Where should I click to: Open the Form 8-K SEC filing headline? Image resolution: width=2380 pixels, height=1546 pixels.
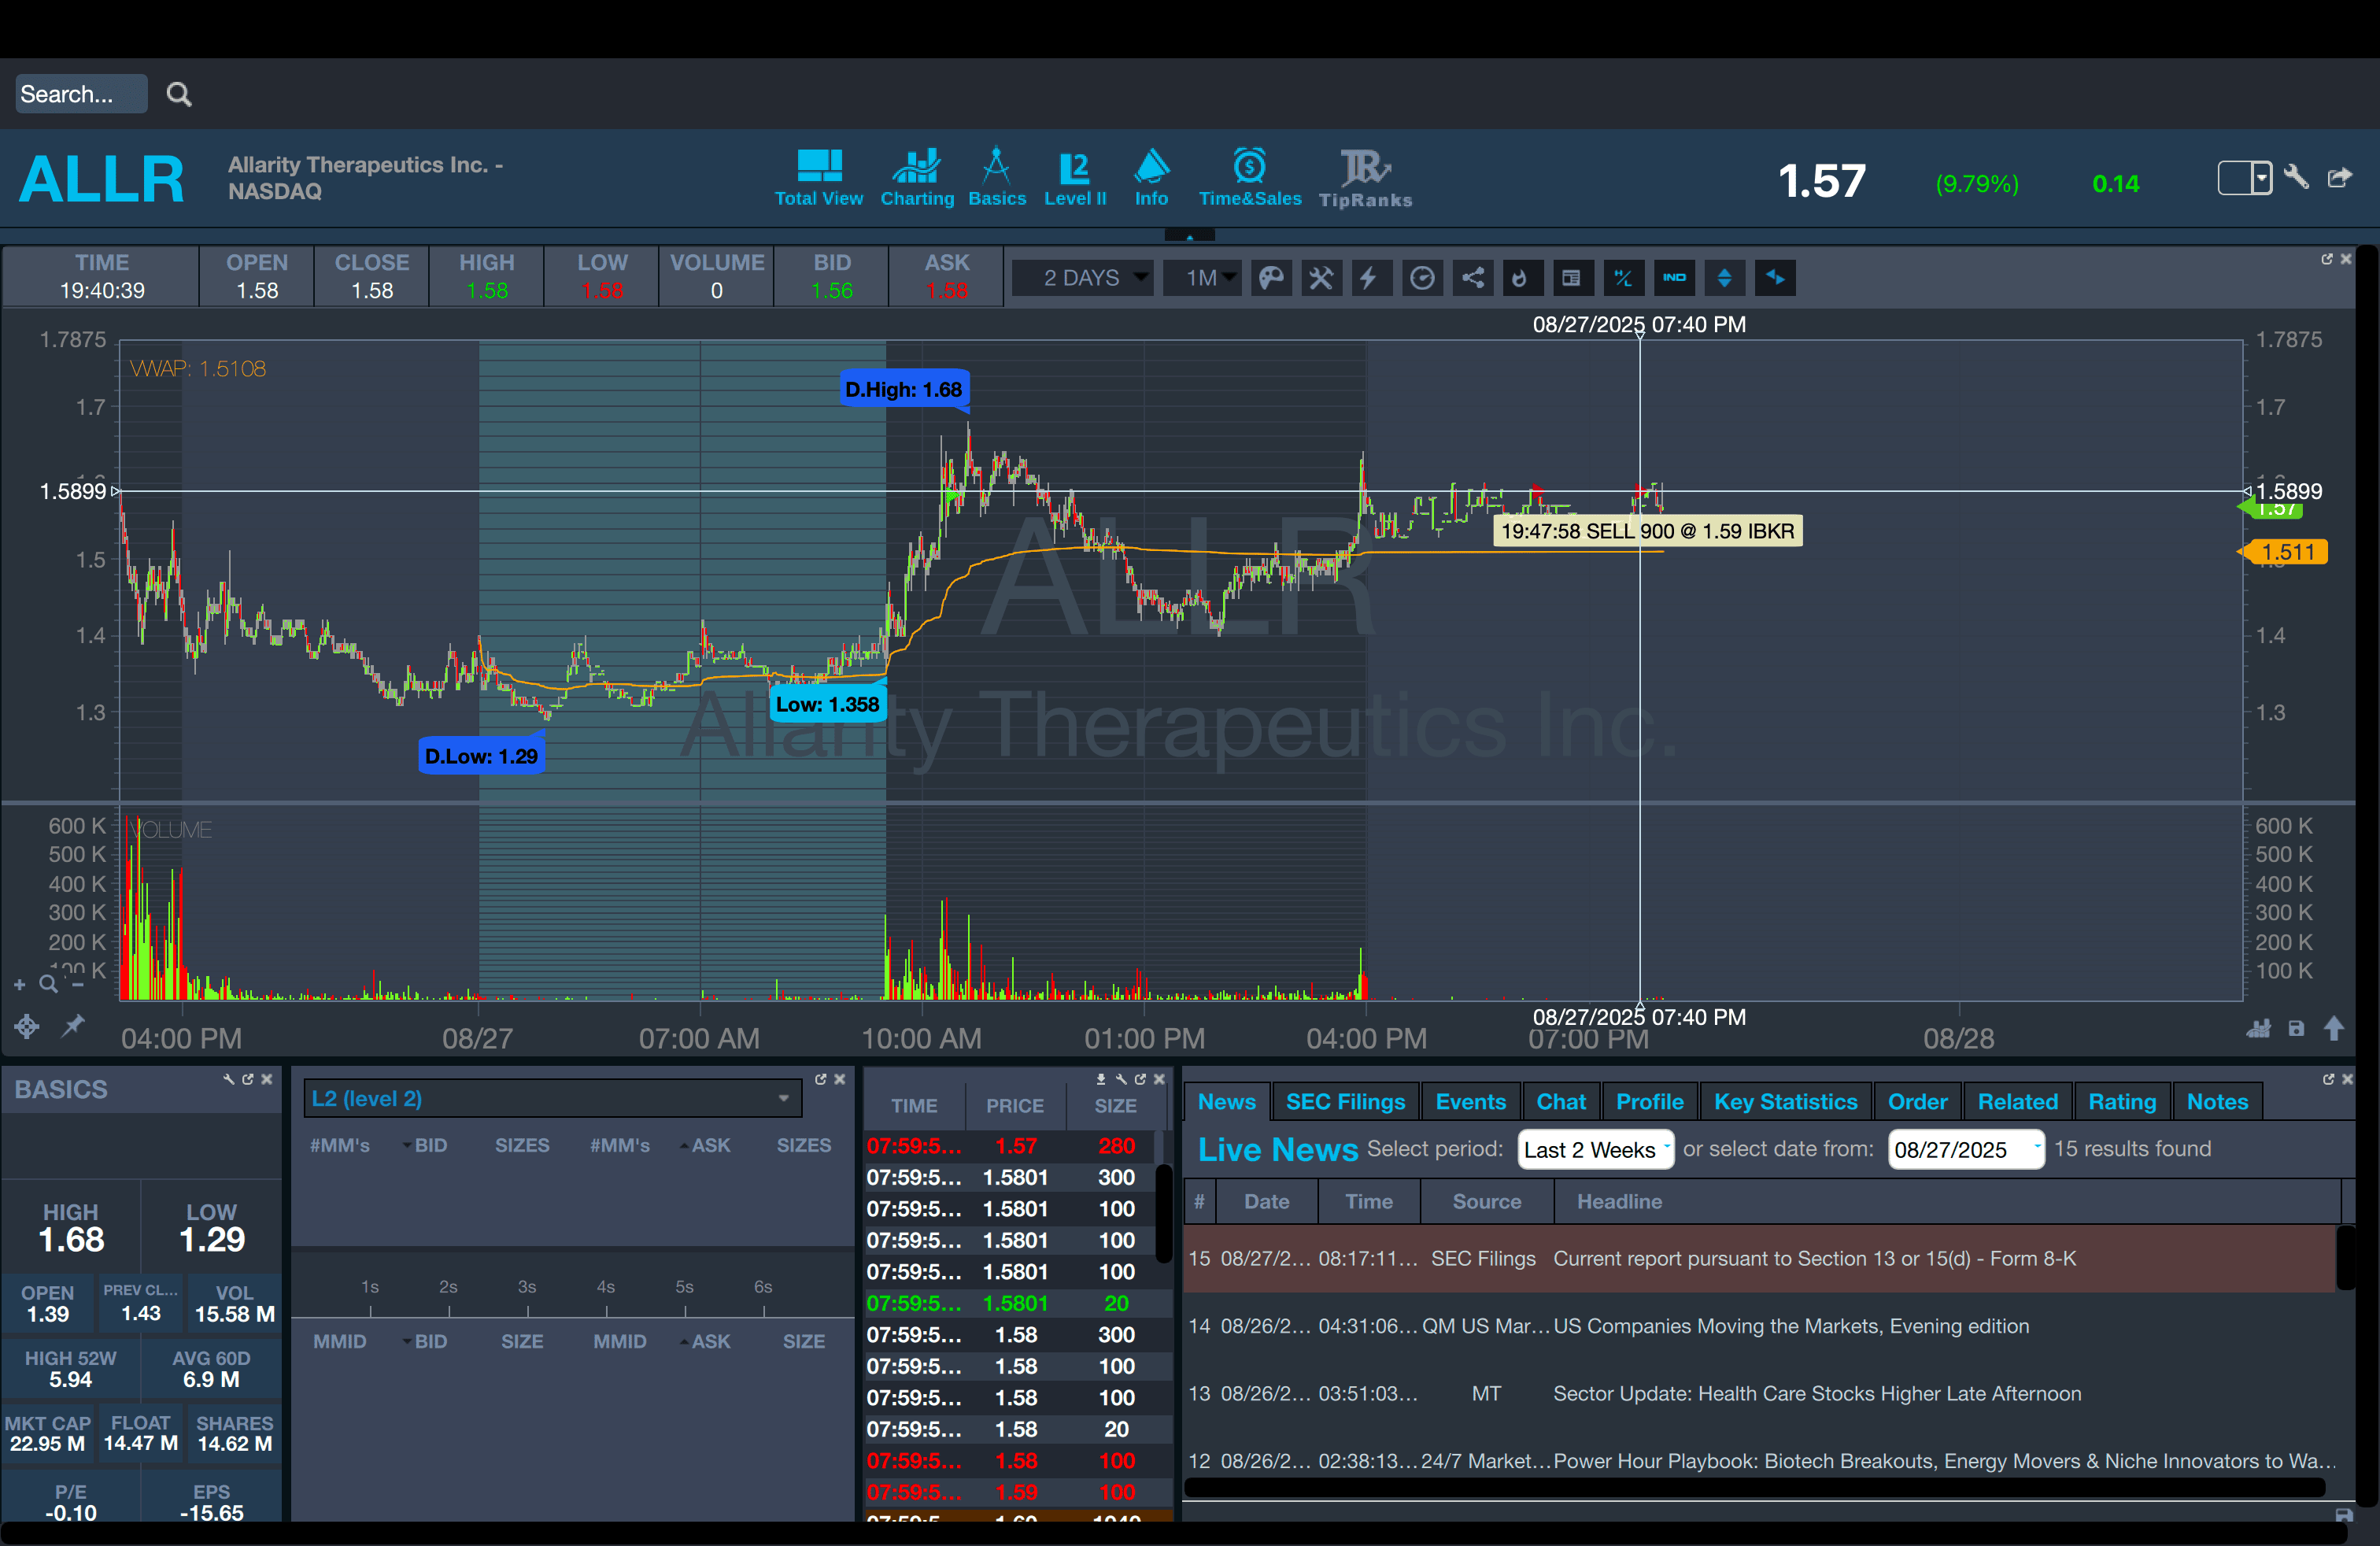[x=1813, y=1258]
